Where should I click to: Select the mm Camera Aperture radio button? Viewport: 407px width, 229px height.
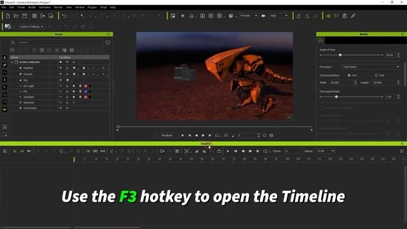pos(349,75)
